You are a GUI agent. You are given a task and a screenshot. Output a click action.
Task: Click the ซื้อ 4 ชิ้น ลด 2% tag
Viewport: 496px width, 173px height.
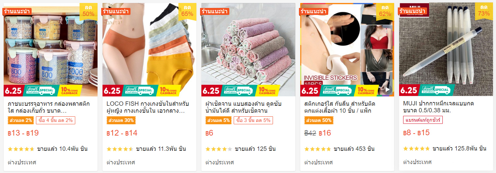(x=56, y=120)
